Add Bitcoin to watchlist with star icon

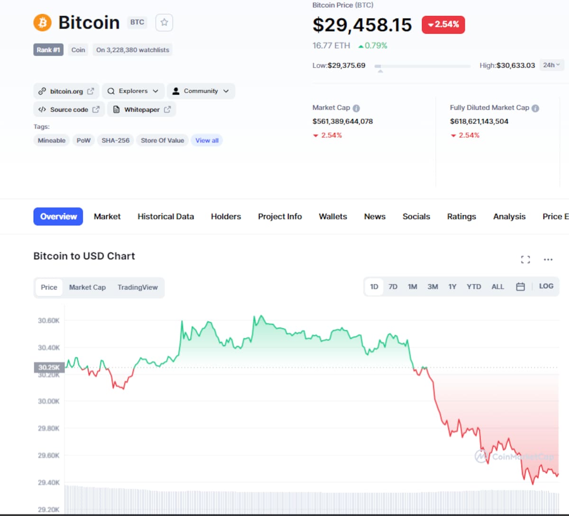click(x=164, y=22)
